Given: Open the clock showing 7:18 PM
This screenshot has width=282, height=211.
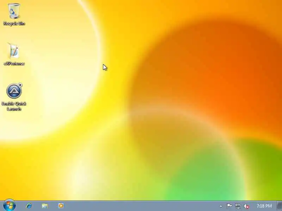Looking at the screenshot, I should pyautogui.click(x=264, y=206).
